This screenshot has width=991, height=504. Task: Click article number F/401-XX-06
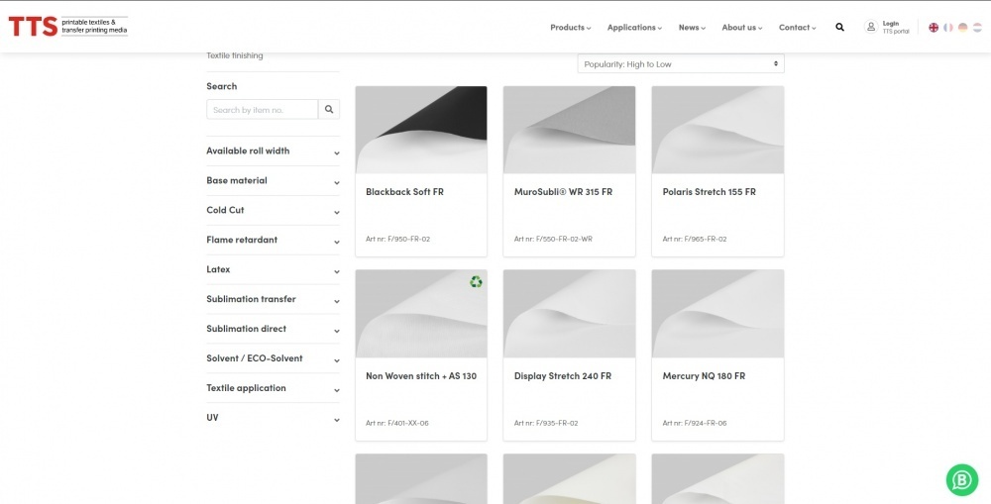pos(397,423)
